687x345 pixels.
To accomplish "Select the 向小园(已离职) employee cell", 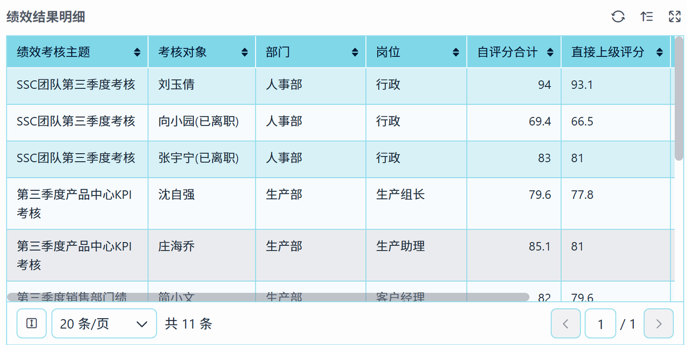I will [x=202, y=122].
